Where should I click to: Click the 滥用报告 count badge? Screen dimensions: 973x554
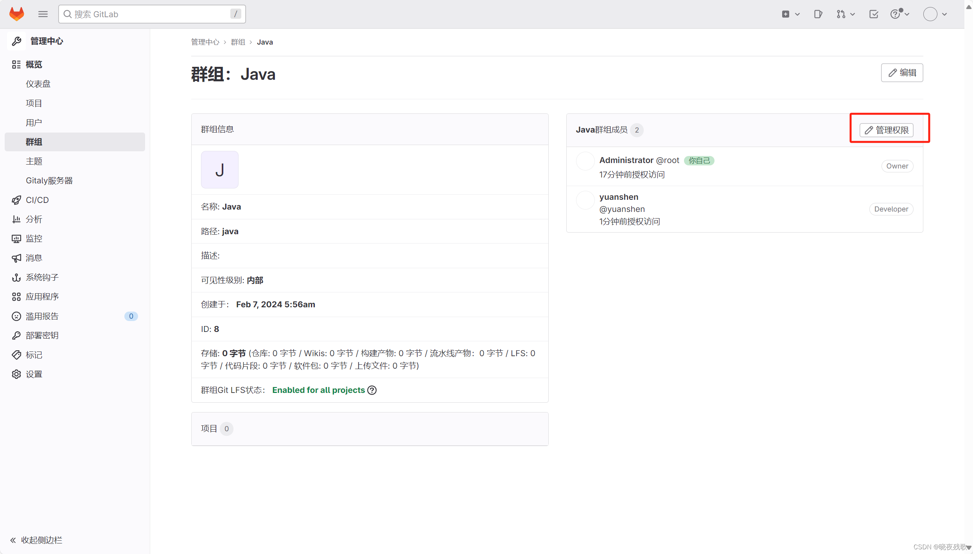[131, 316]
